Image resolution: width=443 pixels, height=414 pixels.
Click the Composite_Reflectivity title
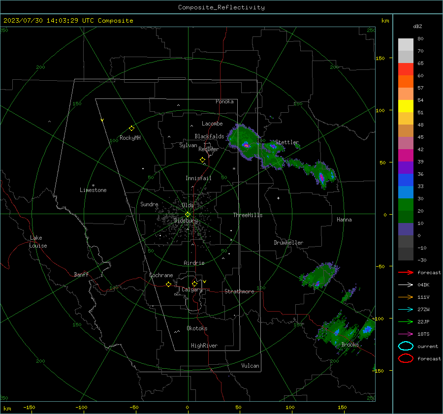[x=221, y=7]
